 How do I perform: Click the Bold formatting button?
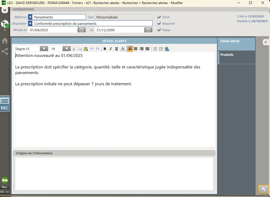(105, 49)
